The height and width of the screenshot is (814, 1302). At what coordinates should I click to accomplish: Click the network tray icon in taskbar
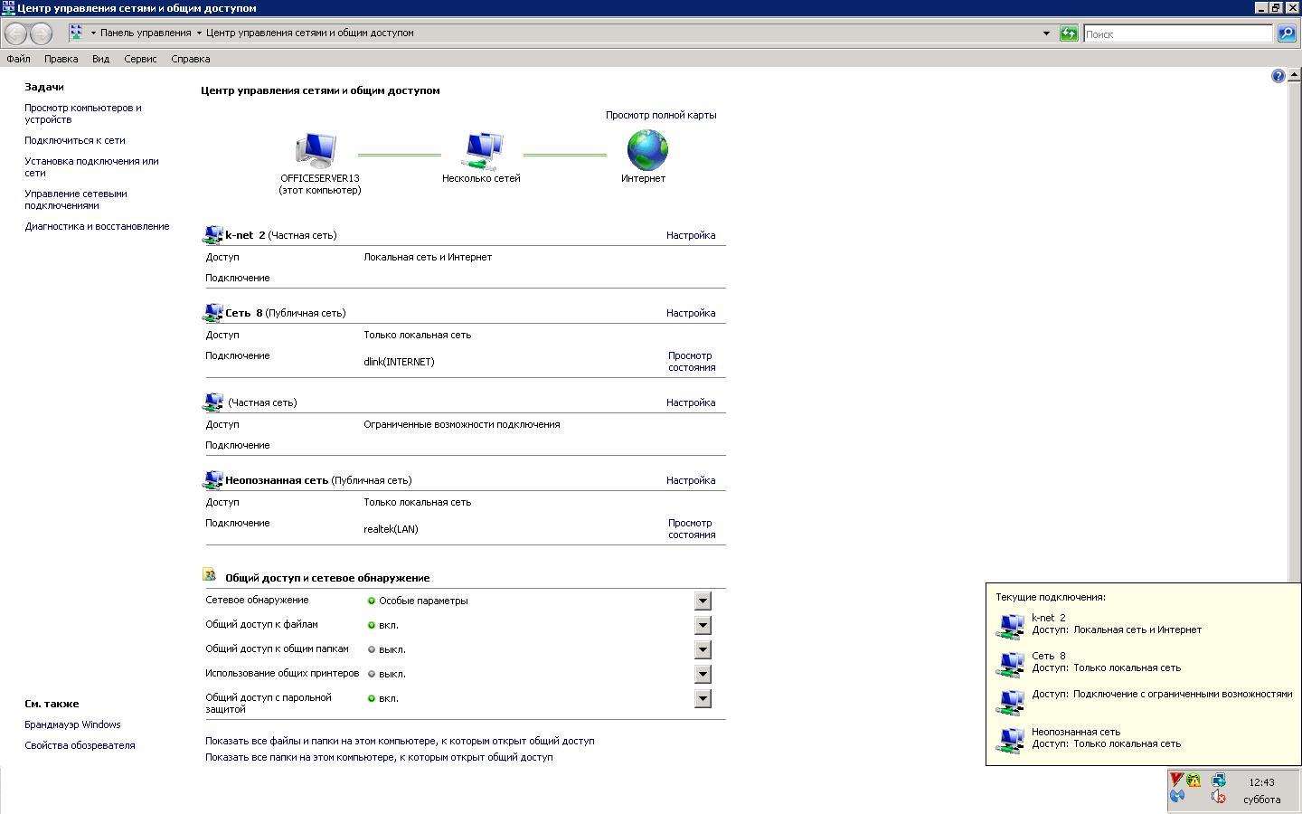[1218, 781]
